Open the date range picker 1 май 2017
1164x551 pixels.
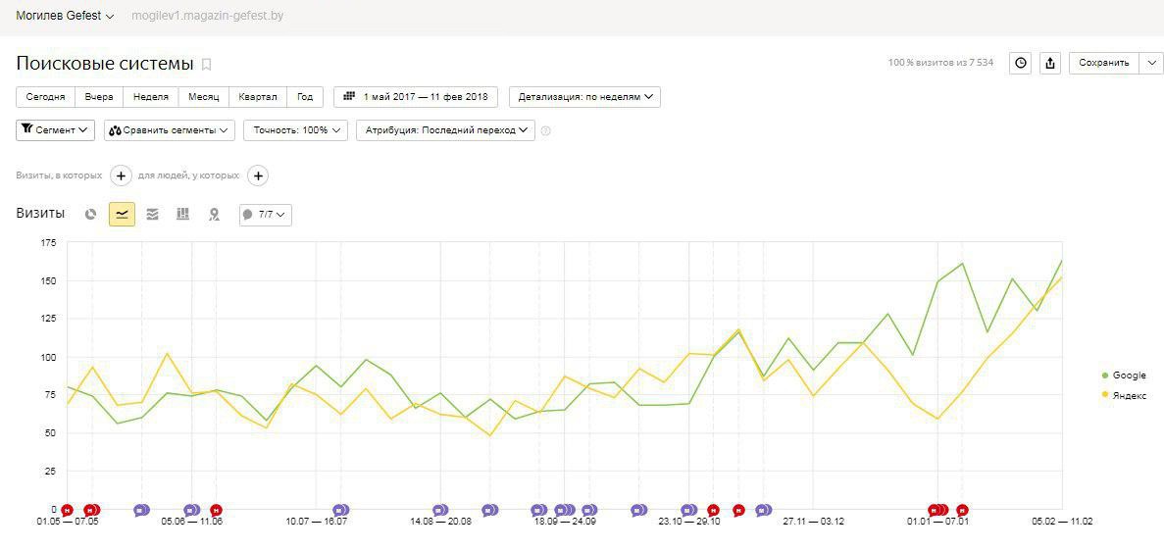[416, 97]
